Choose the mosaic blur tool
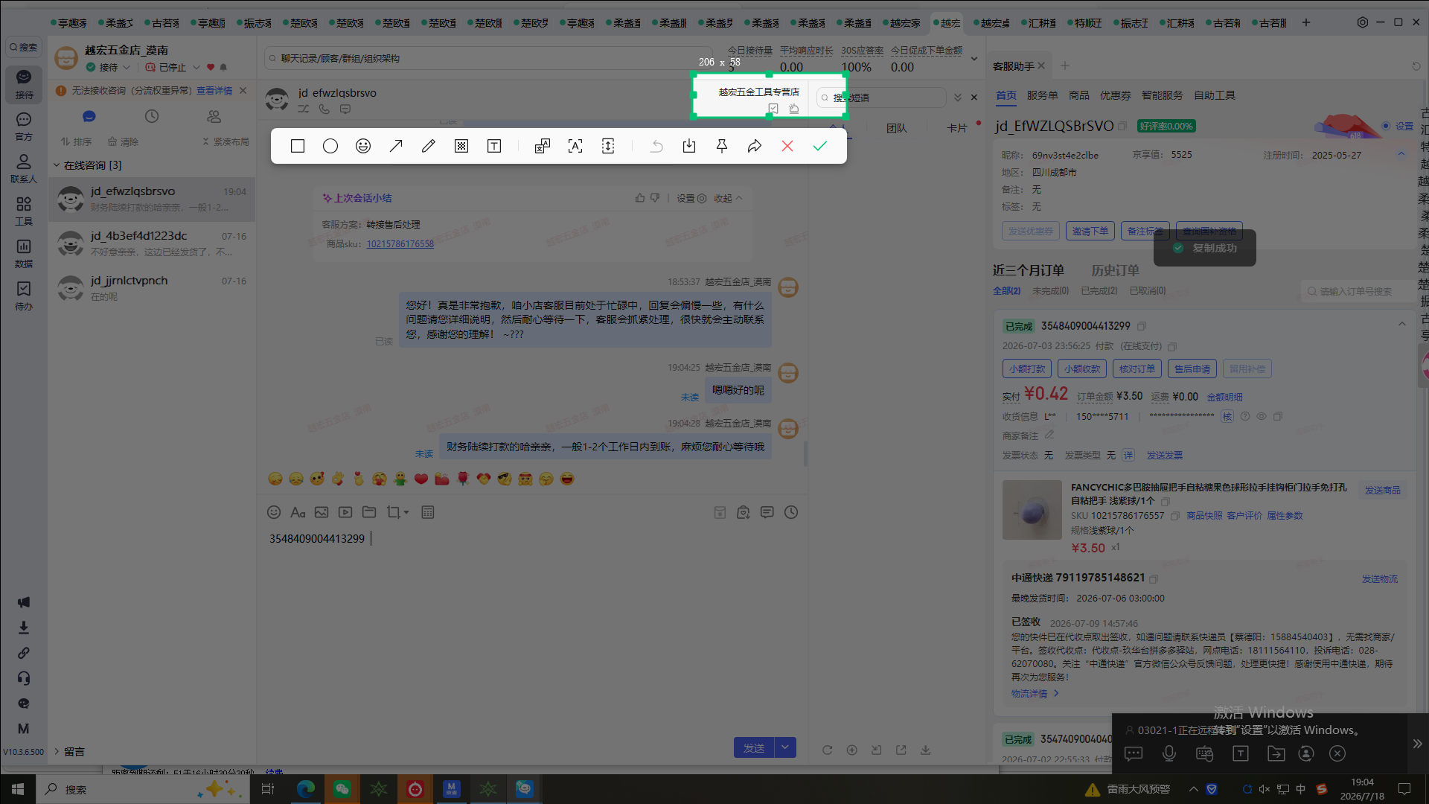This screenshot has height=804, width=1429. click(461, 146)
